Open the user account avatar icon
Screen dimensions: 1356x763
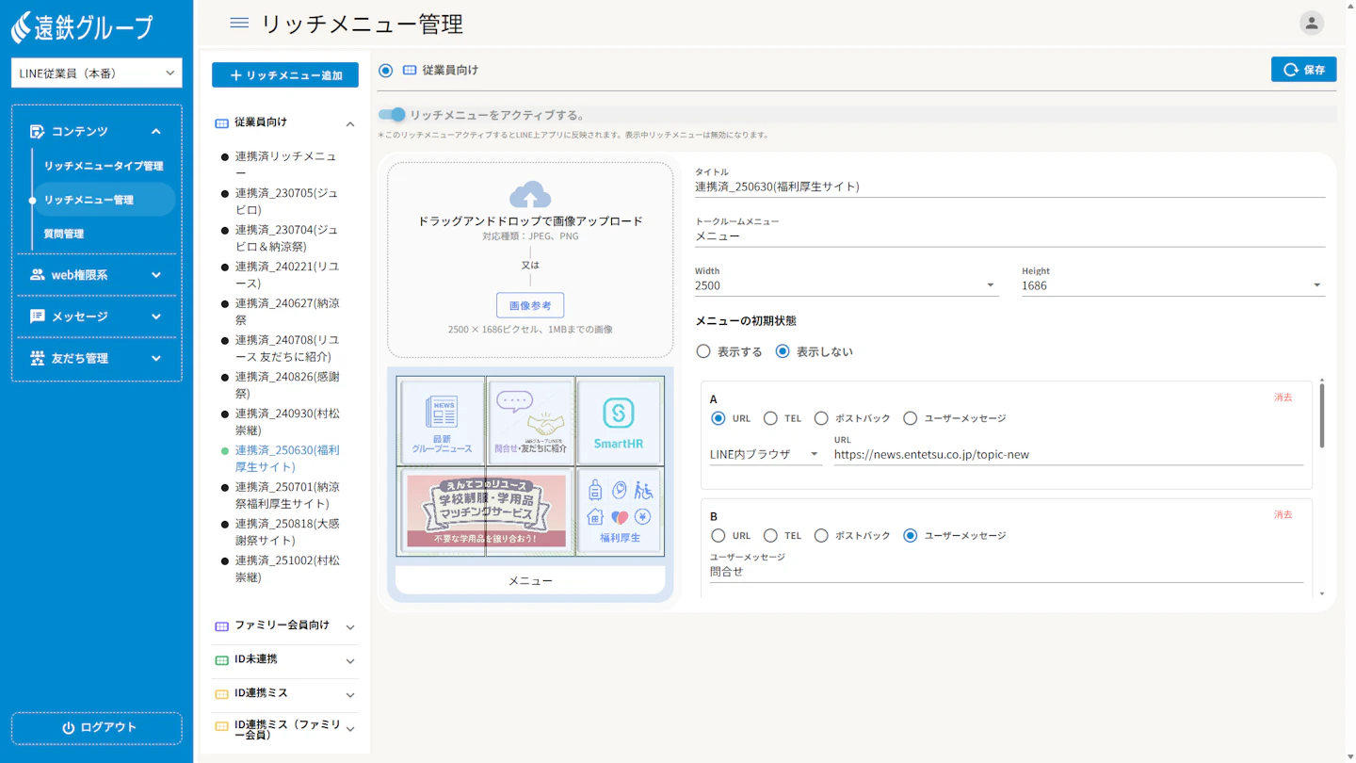tap(1311, 24)
